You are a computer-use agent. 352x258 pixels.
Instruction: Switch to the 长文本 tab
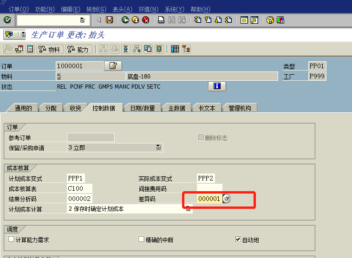[207, 108]
